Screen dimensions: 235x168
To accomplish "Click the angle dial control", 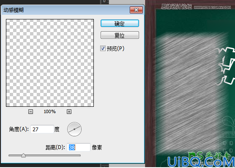I will click(74, 129).
